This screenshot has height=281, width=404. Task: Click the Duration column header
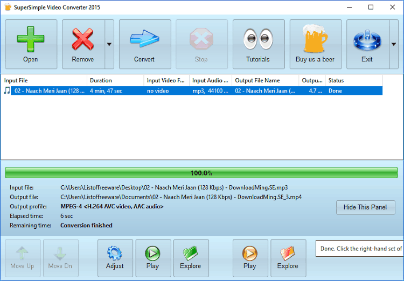(x=115, y=80)
